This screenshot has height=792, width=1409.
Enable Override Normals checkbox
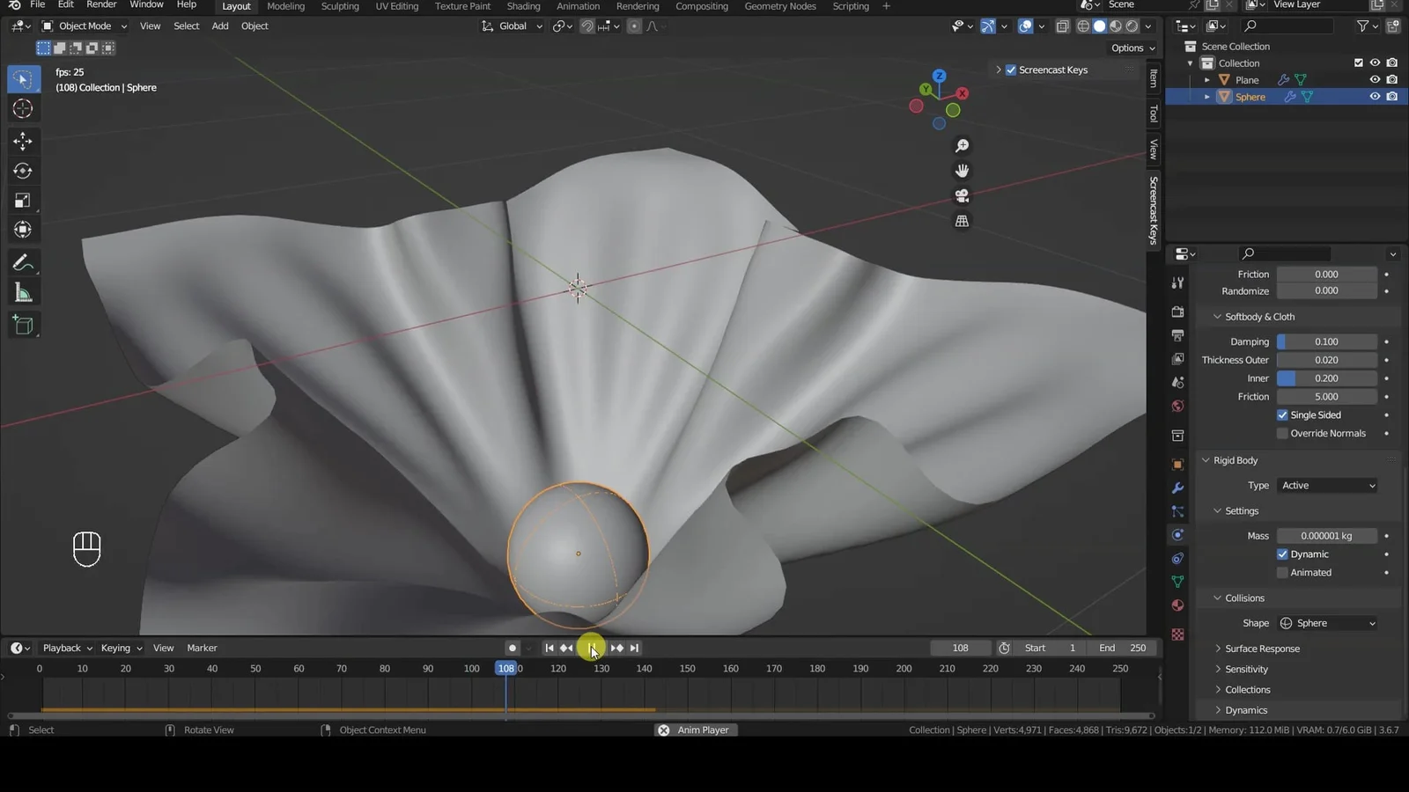(1282, 434)
